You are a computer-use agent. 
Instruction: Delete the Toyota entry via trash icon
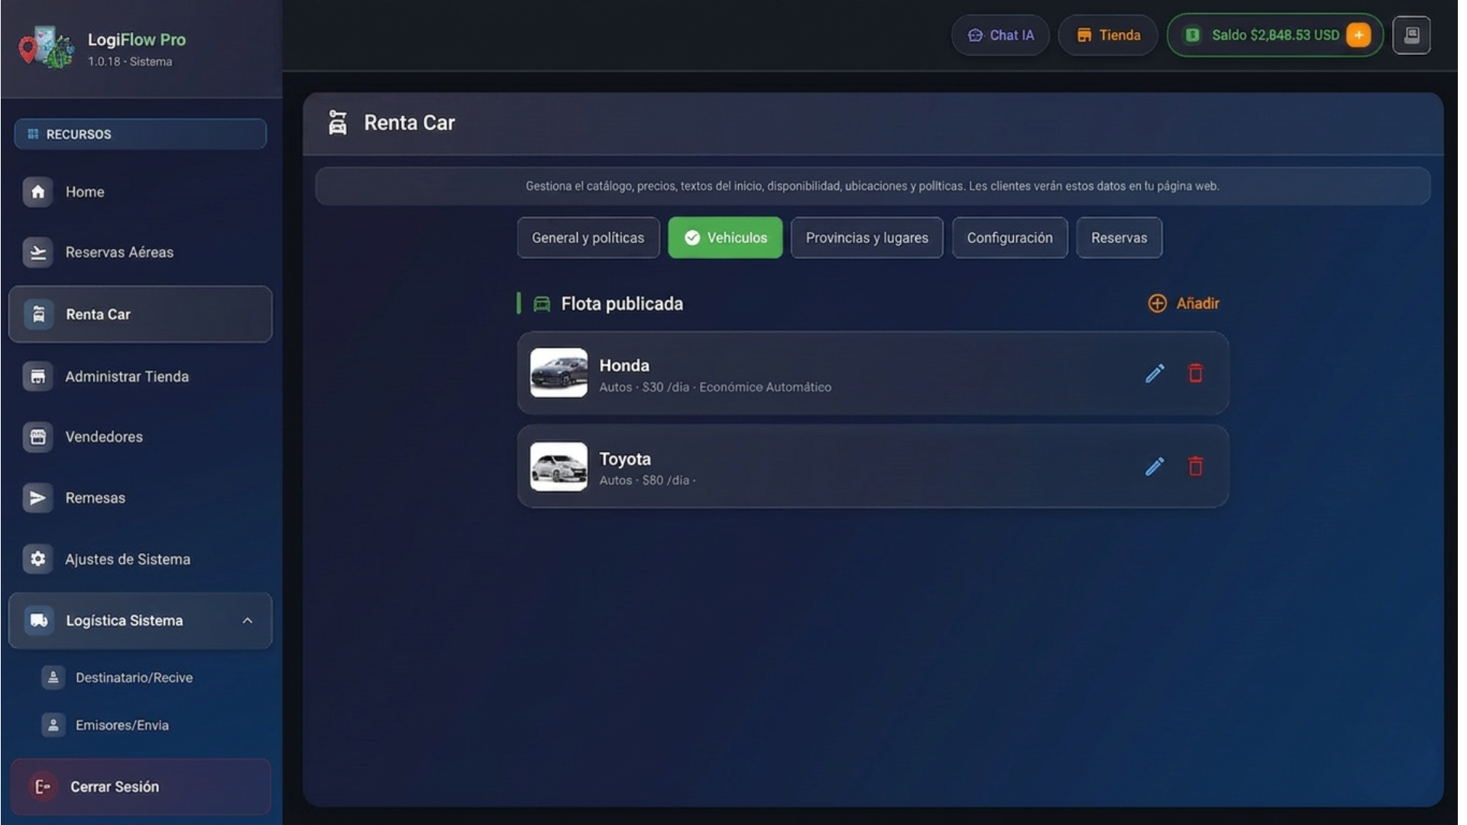pyautogui.click(x=1196, y=467)
